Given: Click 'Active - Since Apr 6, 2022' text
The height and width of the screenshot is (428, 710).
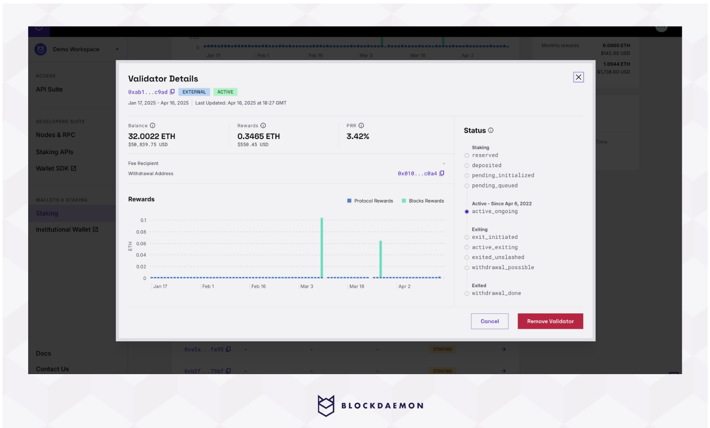Looking at the screenshot, I should click(502, 203).
